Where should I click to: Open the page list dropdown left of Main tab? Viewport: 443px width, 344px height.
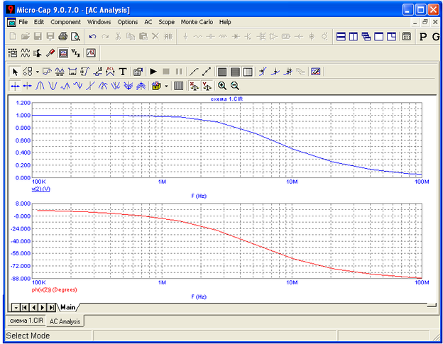point(16,307)
